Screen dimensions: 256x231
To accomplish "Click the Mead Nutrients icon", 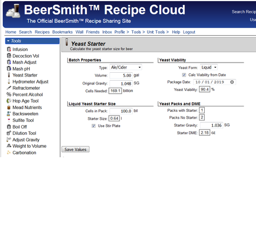I will (x=9, y=107).
